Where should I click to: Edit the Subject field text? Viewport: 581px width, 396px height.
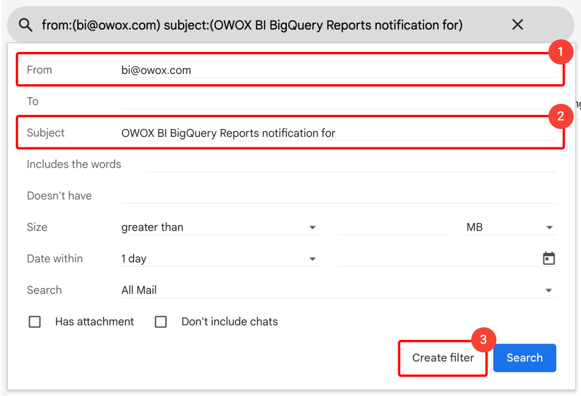pos(339,133)
